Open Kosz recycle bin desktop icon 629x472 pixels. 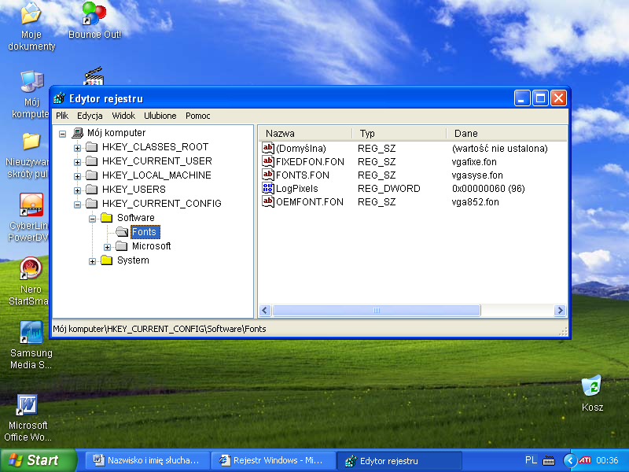(x=591, y=386)
